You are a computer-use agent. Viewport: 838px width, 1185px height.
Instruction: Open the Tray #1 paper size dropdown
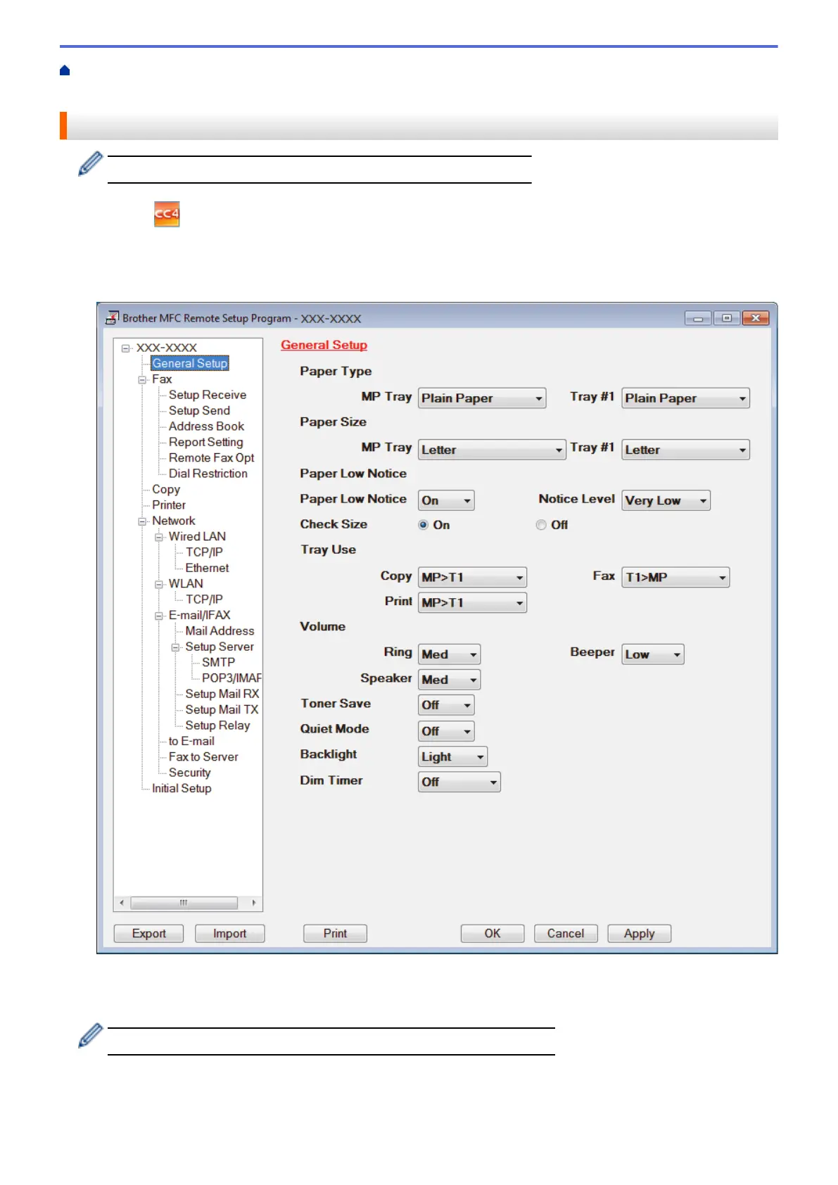point(685,450)
